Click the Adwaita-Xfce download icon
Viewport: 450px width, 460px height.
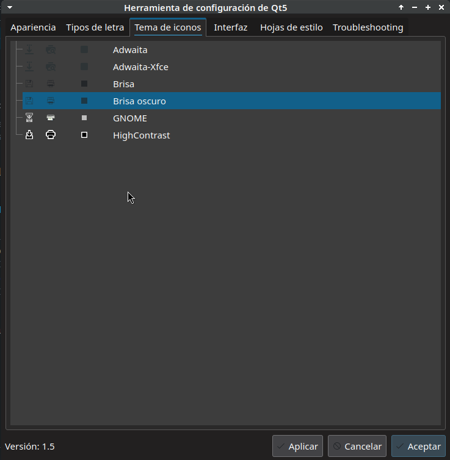pyautogui.click(x=29, y=67)
